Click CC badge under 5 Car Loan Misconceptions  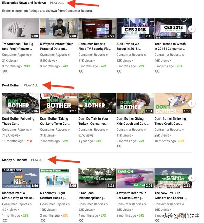tap(81, 220)
